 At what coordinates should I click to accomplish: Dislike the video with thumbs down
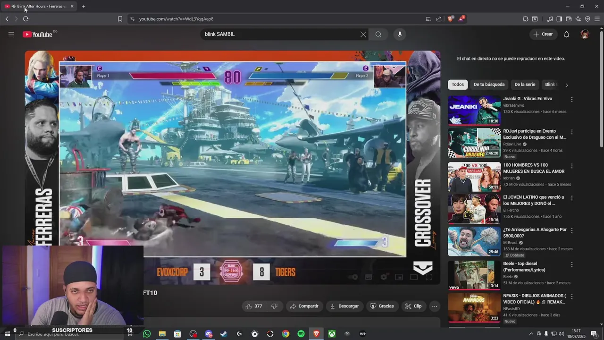274,306
